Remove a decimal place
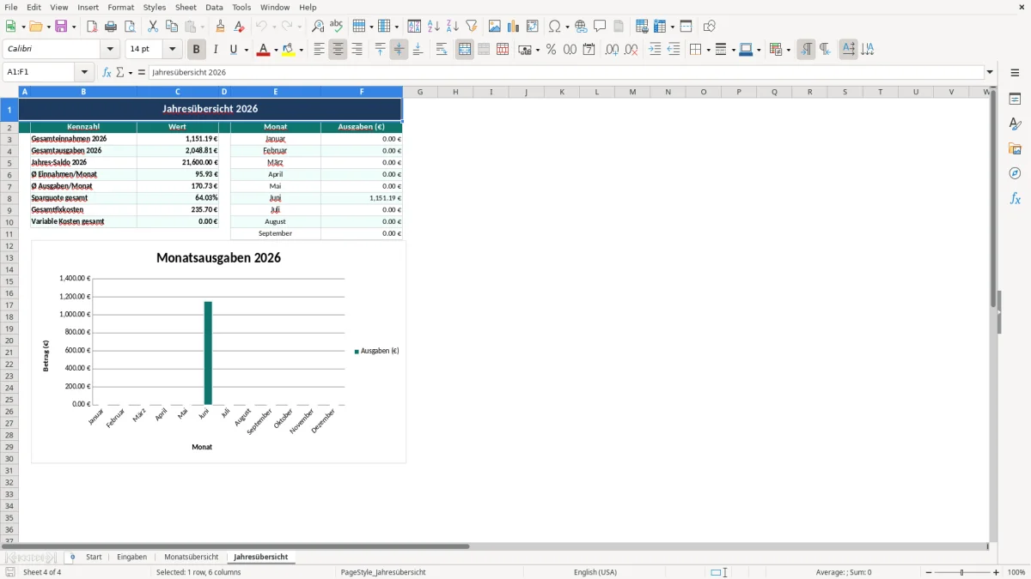 tap(631, 50)
